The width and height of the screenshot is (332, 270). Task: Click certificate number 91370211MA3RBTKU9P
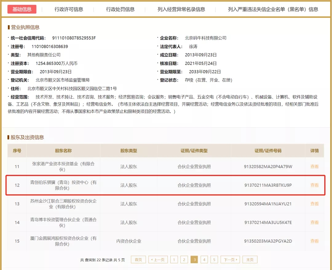268,185
